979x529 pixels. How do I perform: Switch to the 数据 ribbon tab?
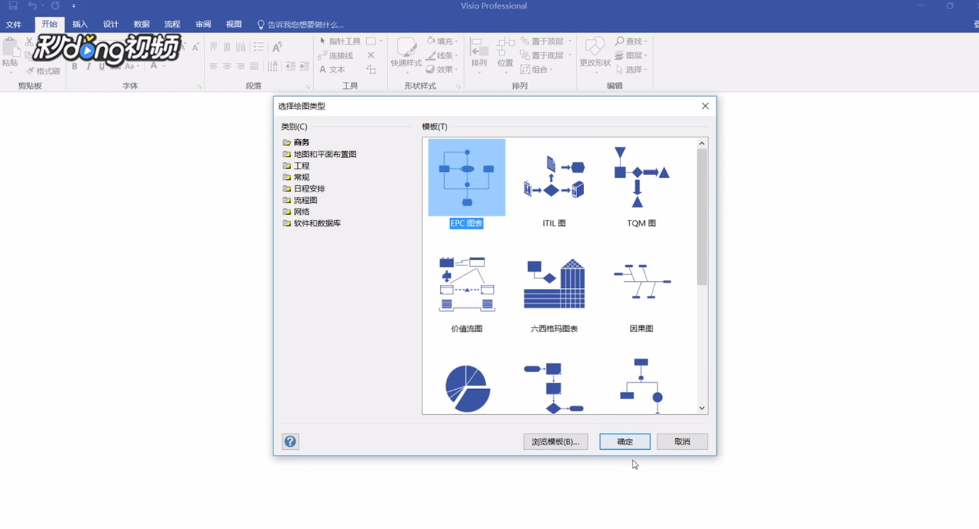pyautogui.click(x=141, y=24)
